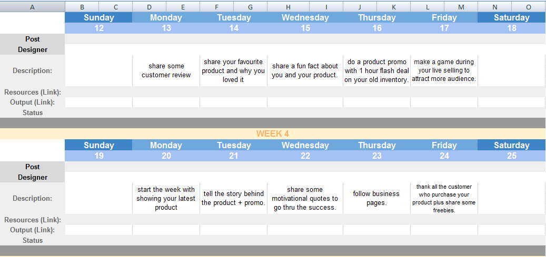The height and width of the screenshot is (257, 546).
Task: Click the date cell numbered 15
Action: tap(305, 28)
